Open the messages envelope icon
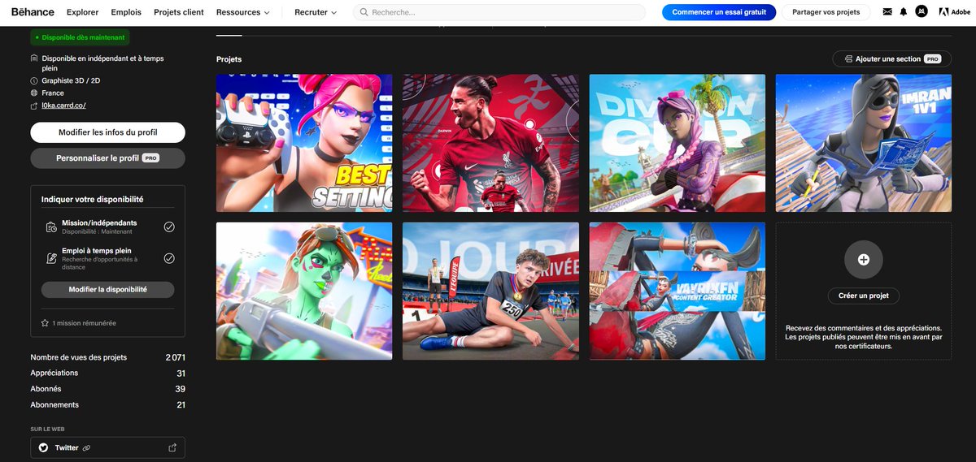This screenshot has height=462, width=976. point(887,12)
